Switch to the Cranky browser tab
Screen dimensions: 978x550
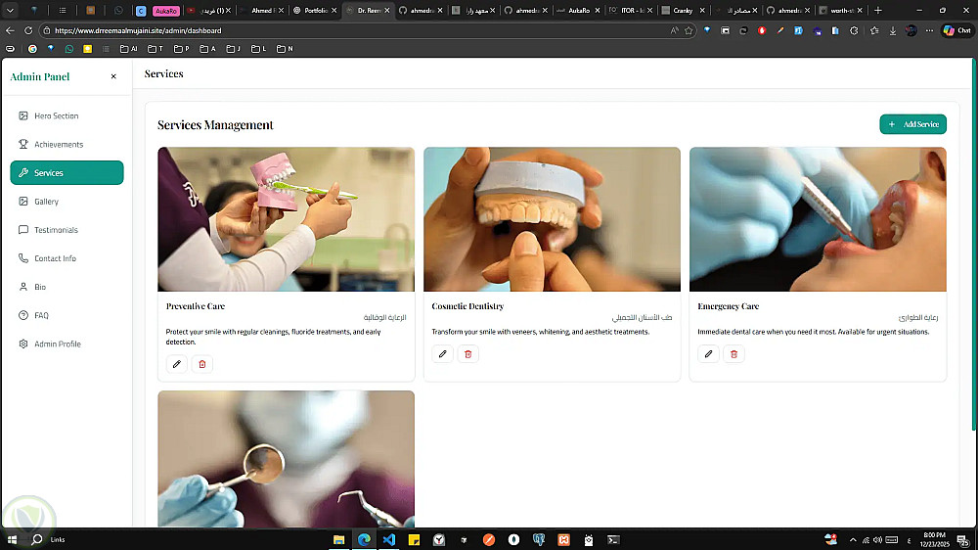pos(684,10)
